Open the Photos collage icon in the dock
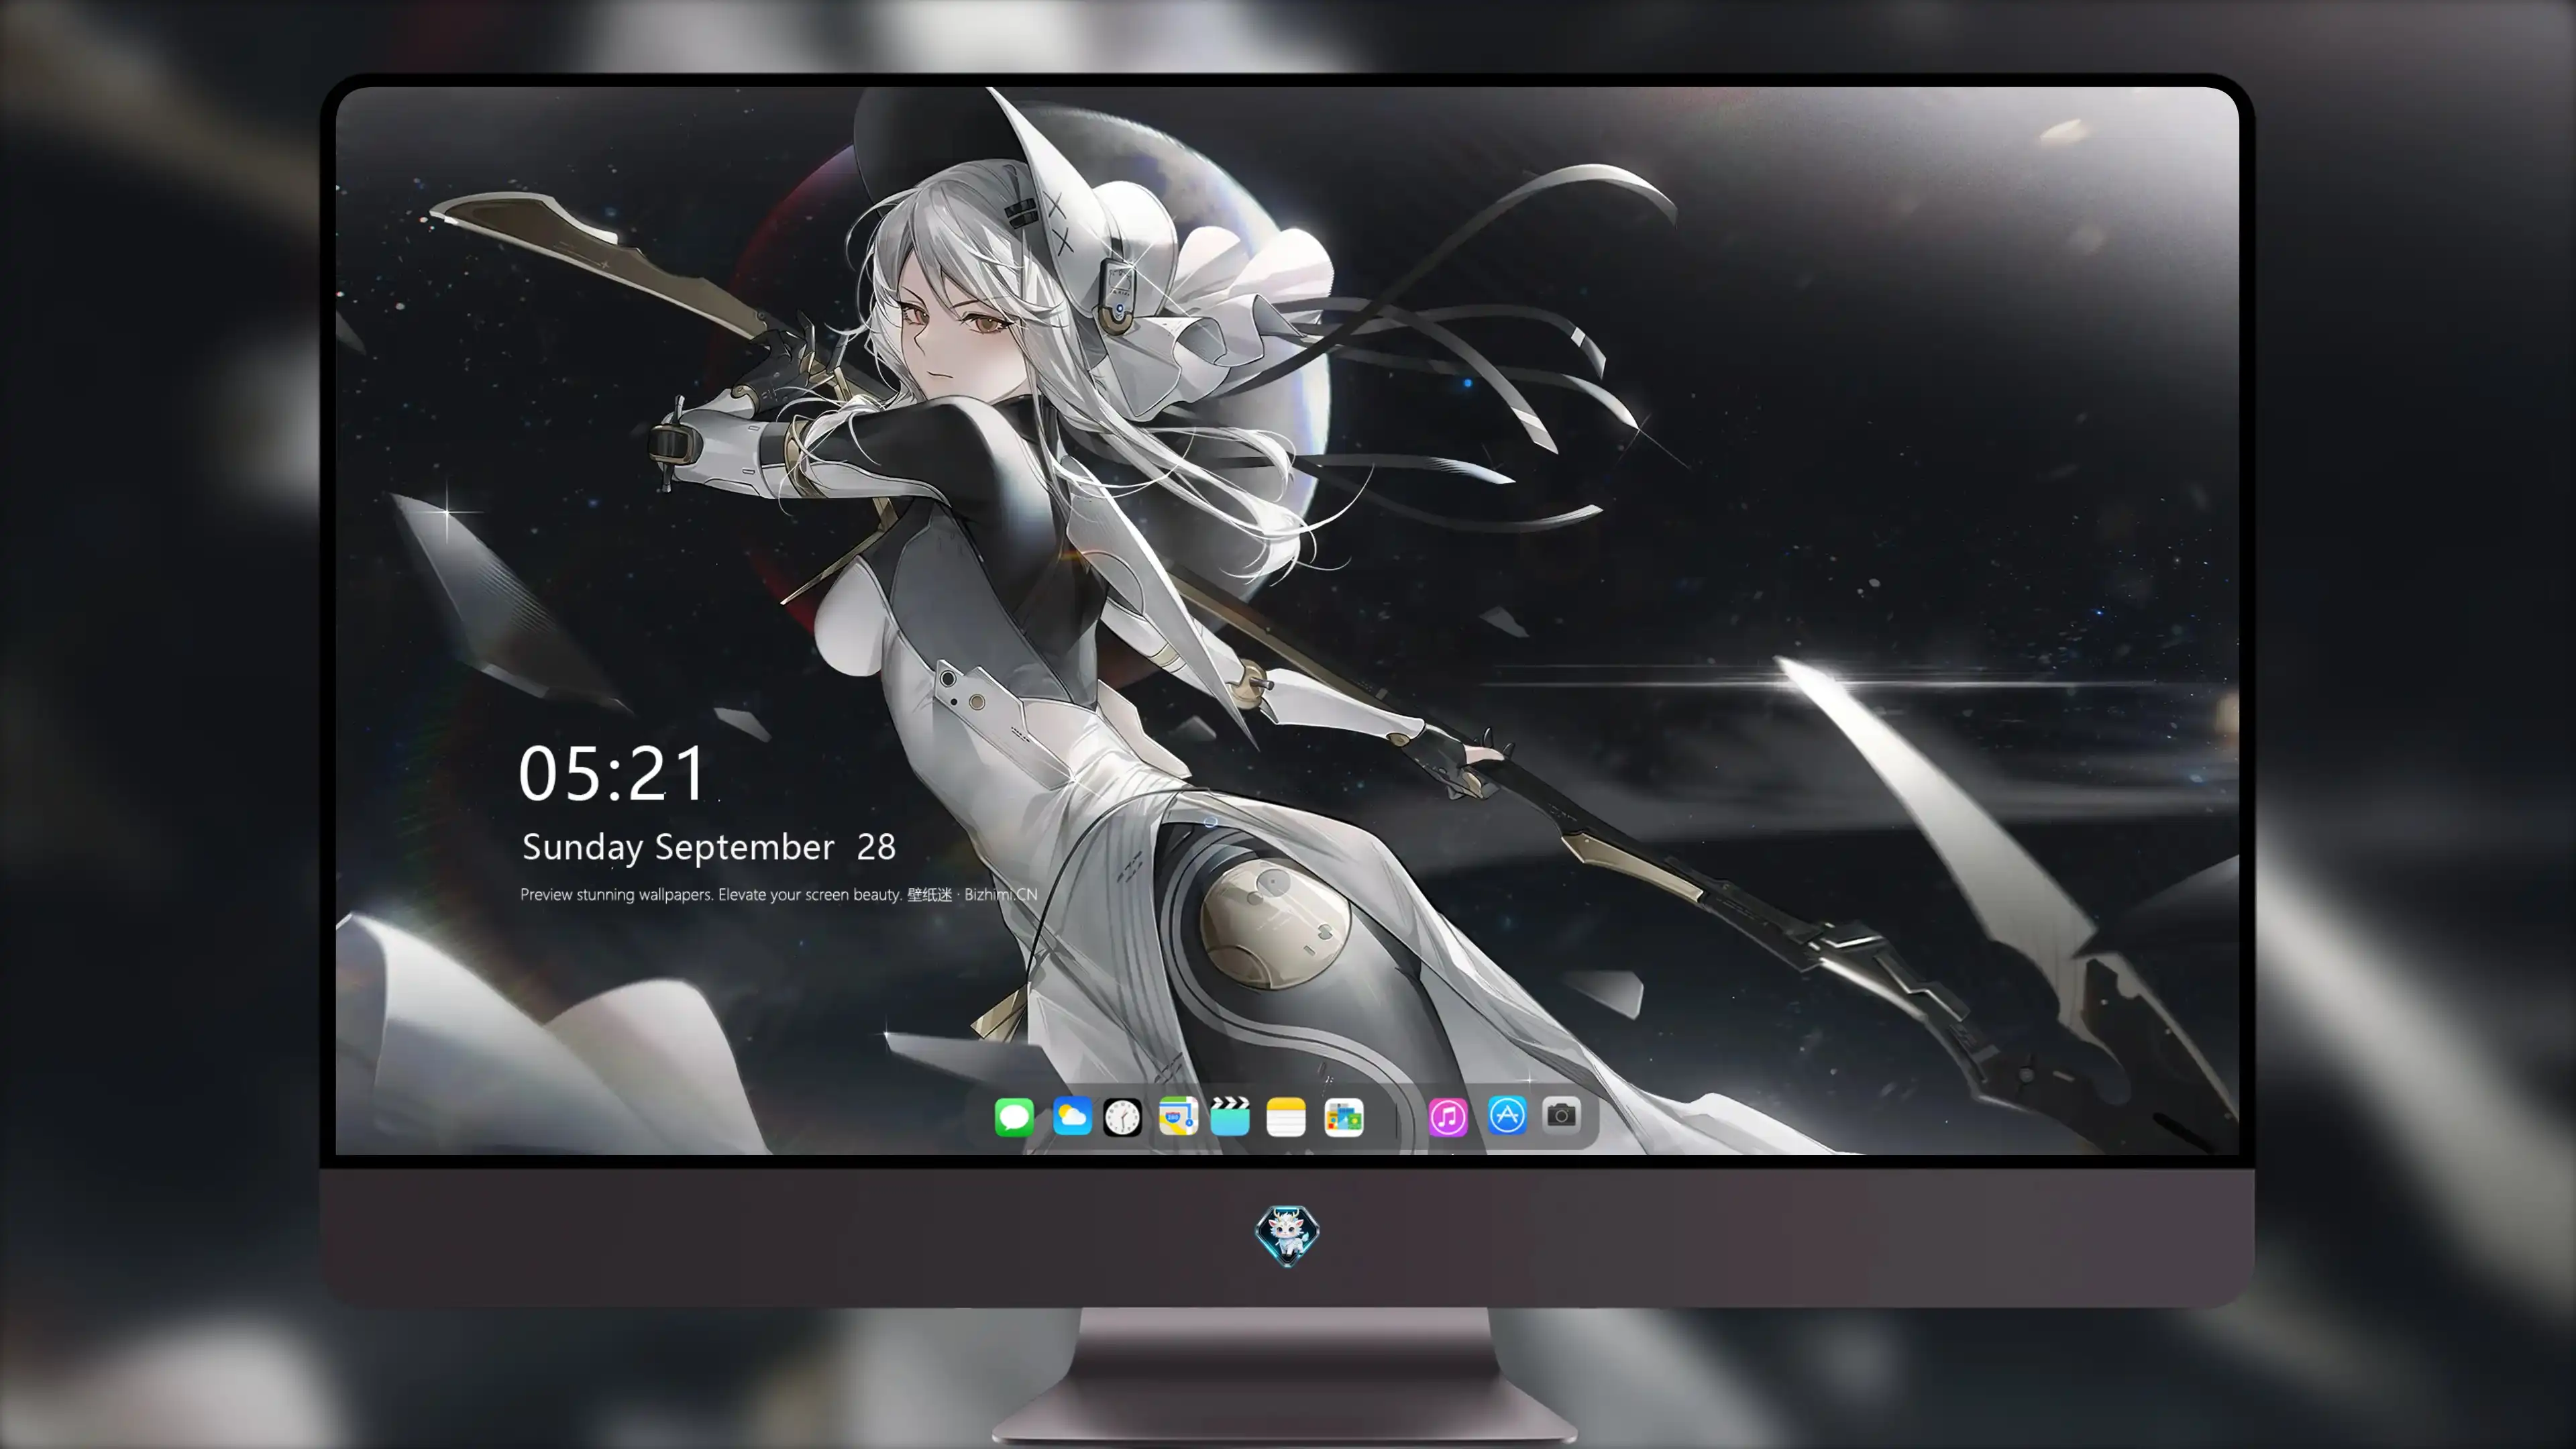The width and height of the screenshot is (2576, 1449). pos(1344,1117)
